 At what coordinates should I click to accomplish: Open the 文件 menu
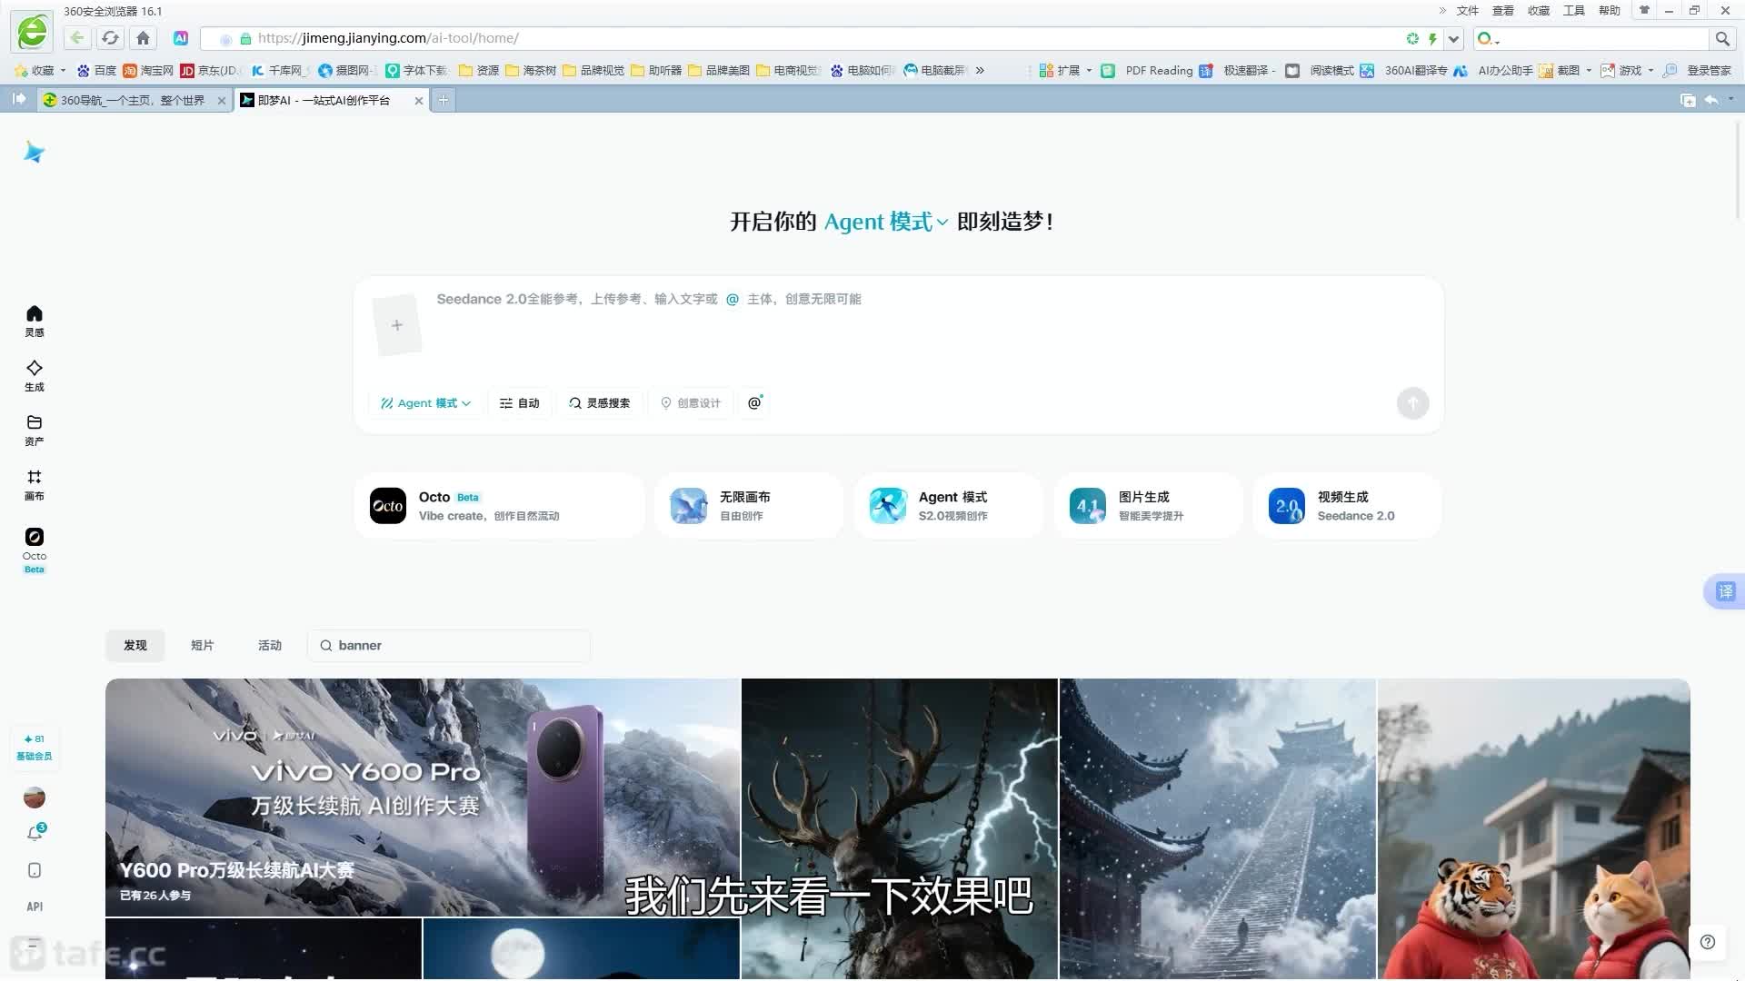coord(1467,11)
